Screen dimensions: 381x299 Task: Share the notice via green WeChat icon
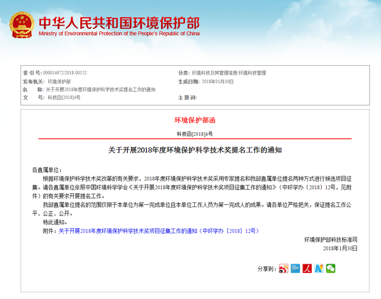click(331, 268)
